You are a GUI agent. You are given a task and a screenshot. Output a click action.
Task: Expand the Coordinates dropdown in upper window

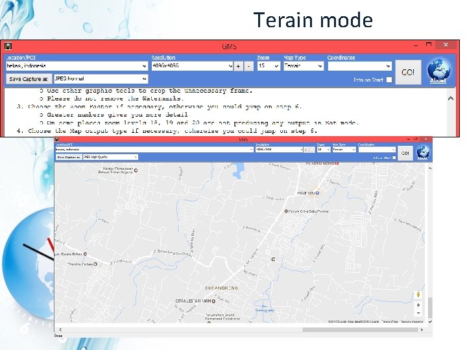click(388, 66)
